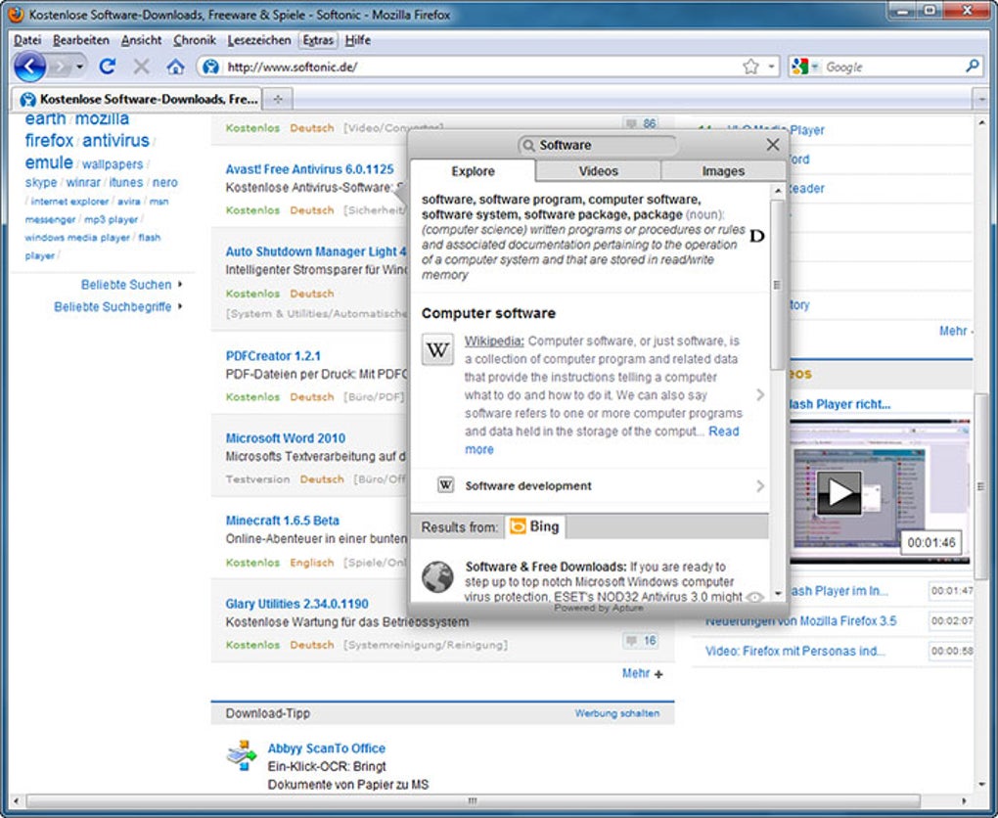Open the list all tabs dropdown
The image size is (998, 818).
pyautogui.click(x=981, y=99)
